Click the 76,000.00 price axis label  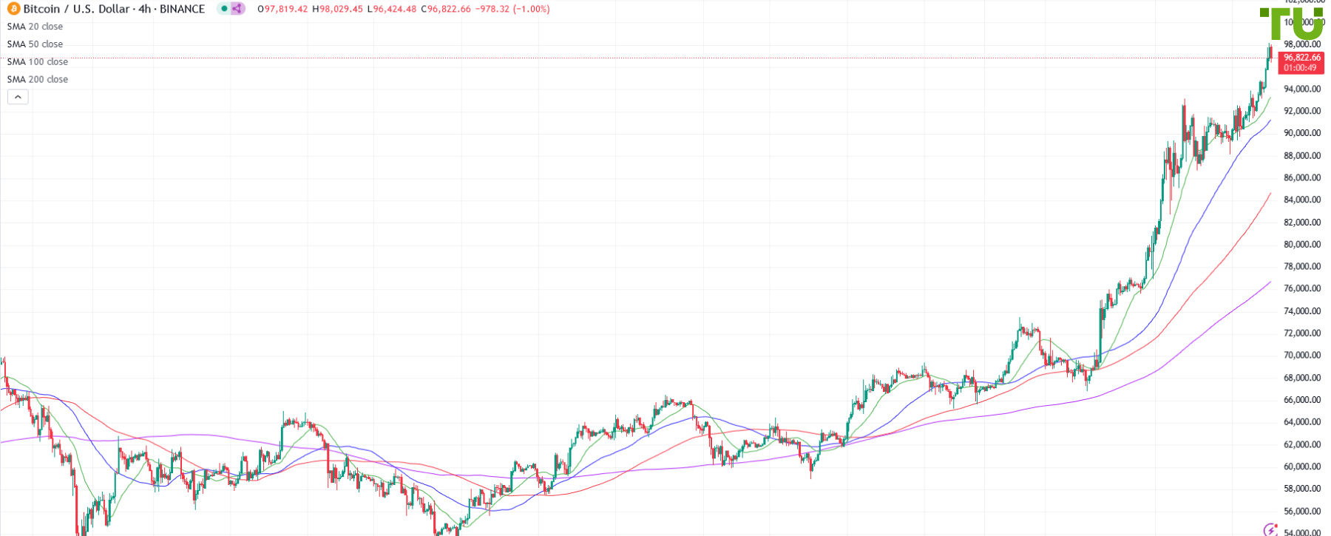click(x=1302, y=288)
